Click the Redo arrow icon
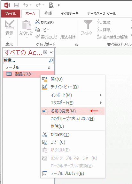The height and width of the screenshot is (184, 132). tap(38, 5)
